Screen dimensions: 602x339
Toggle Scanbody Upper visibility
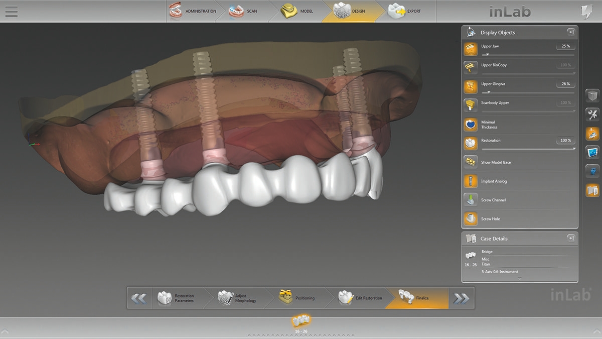coord(471,105)
